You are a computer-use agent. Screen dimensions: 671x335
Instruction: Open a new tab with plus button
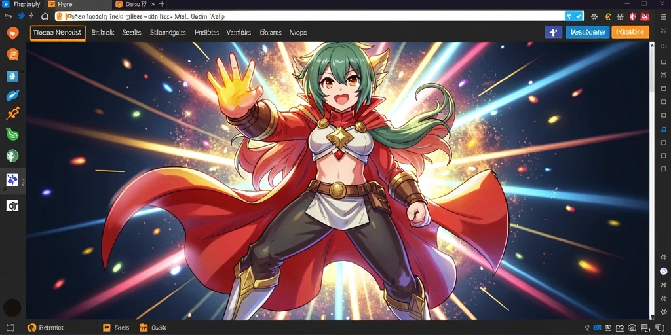162,4
